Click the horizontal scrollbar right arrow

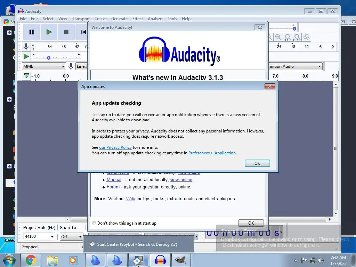pyautogui.click(x=330, y=219)
